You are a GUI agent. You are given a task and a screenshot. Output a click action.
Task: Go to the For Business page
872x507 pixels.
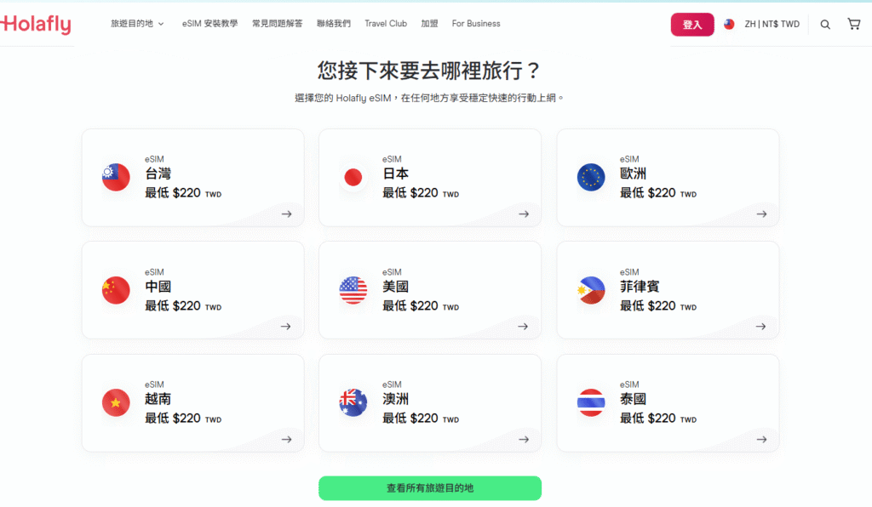pos(476,24)
